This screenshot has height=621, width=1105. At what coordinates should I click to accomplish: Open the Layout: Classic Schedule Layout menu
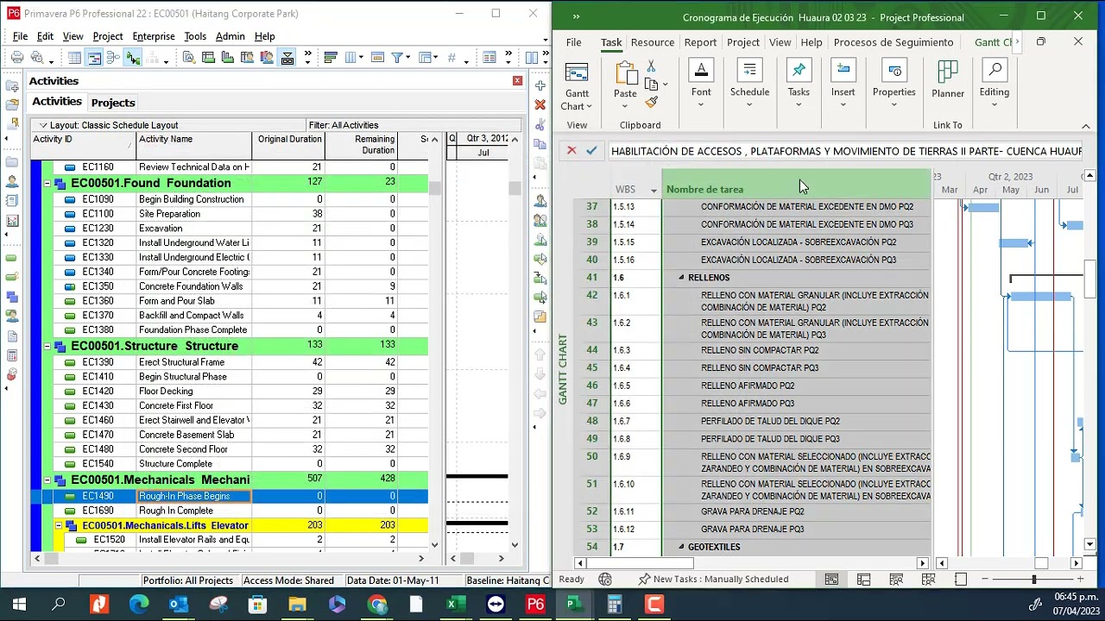coord(109,125)
